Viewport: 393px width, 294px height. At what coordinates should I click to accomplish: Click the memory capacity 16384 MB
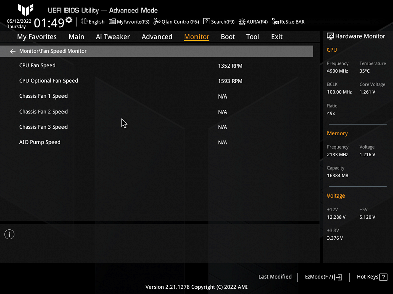coord(338,175)
